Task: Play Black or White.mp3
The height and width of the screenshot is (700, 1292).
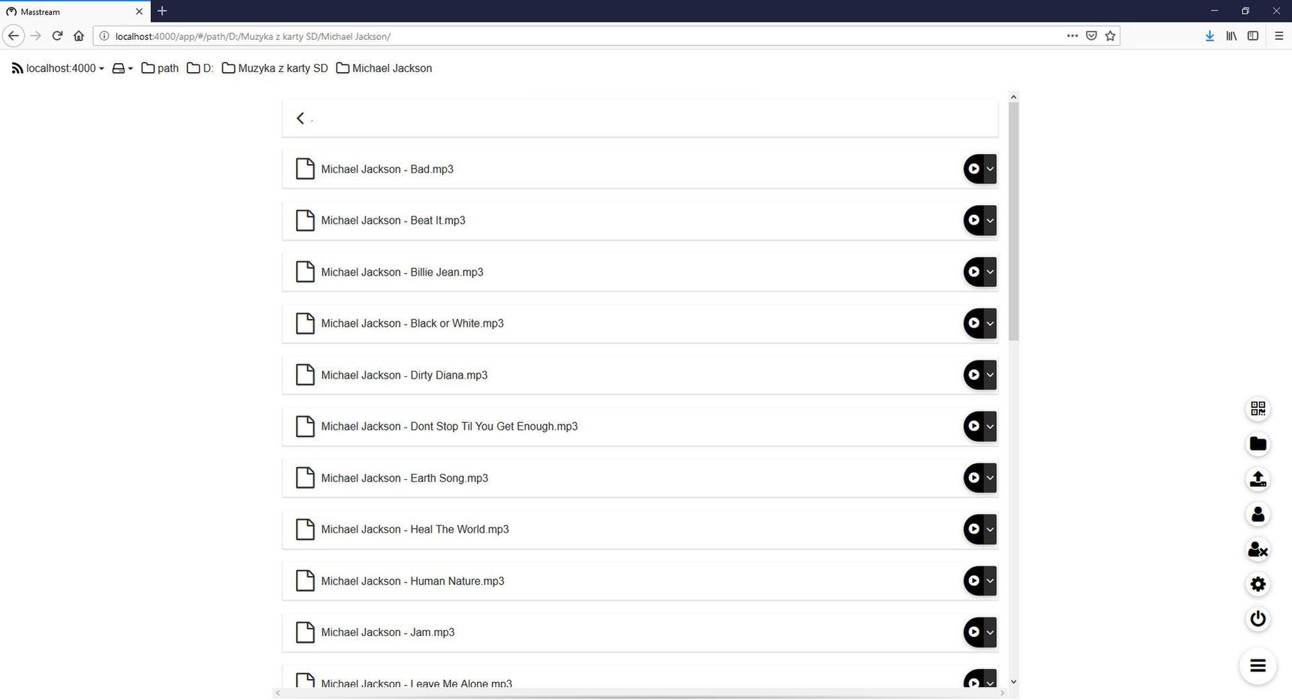Action: (974, 323)
